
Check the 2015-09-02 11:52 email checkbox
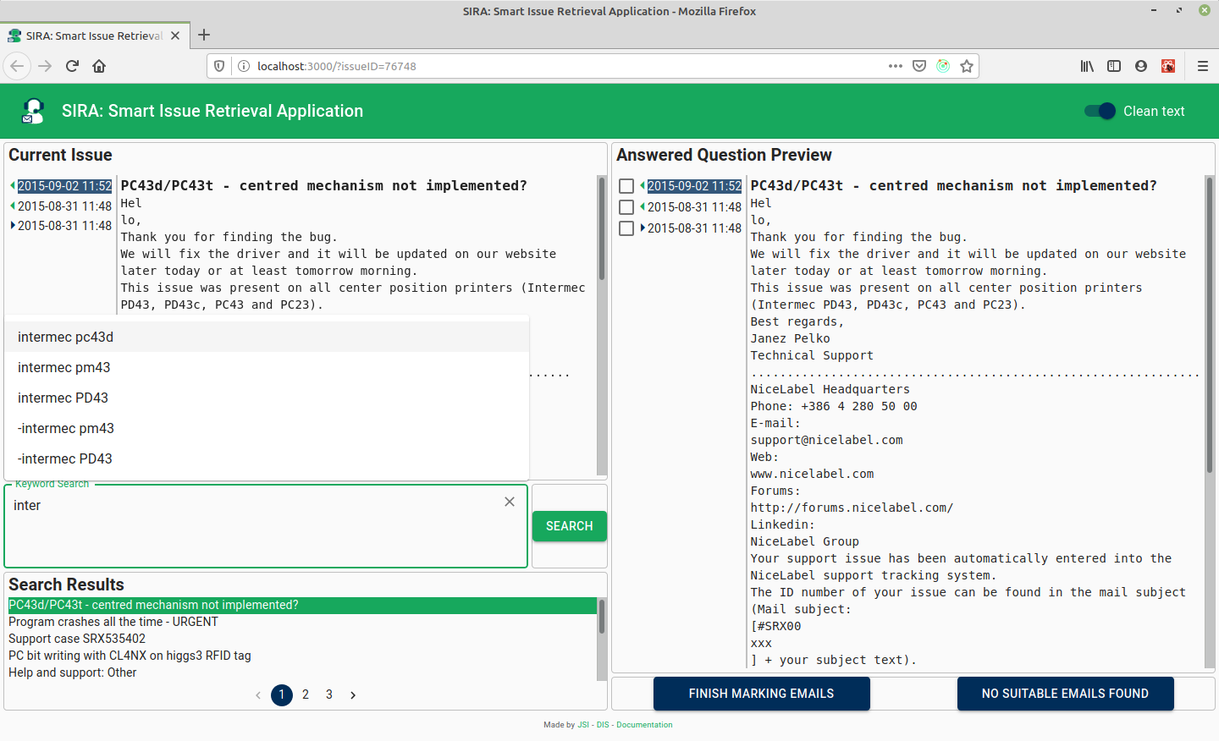click(x=626, y=186)
